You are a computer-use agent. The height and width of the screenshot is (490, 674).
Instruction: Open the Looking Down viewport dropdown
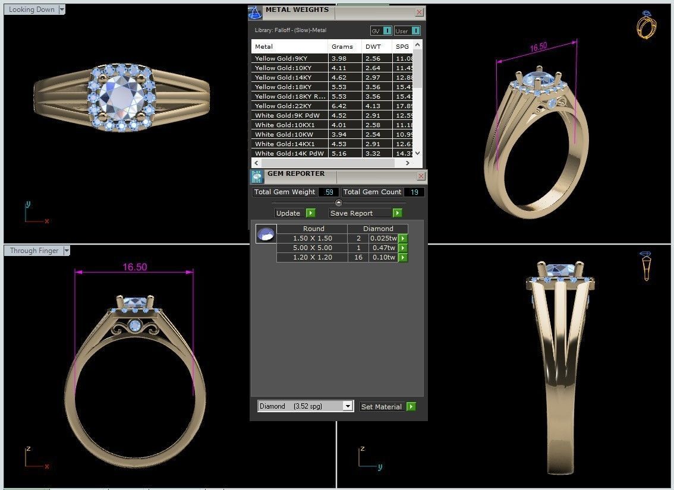(x=62, y=10)
